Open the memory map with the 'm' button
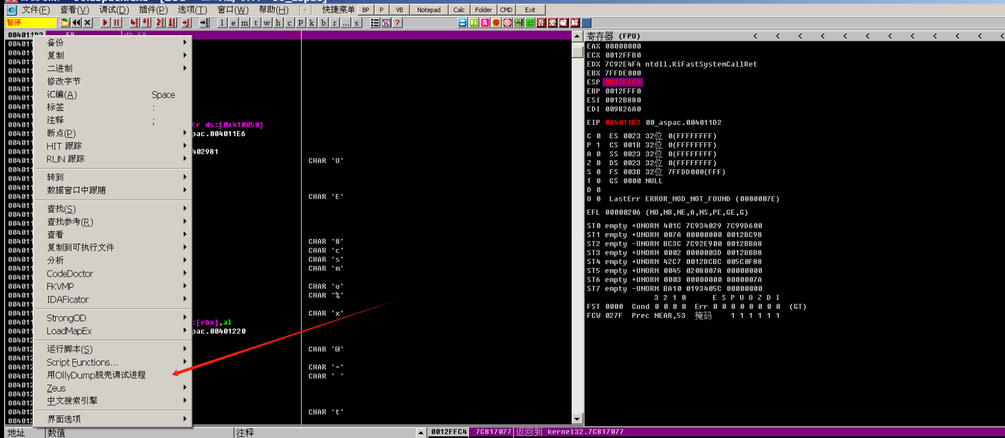The height and width of the screenshot is (438, 1005). pos(244,22)
